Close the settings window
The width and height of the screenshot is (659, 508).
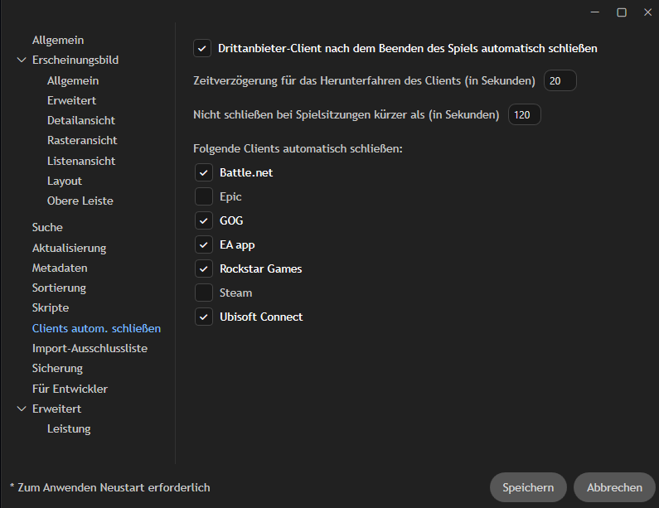(x=646, y=12)
